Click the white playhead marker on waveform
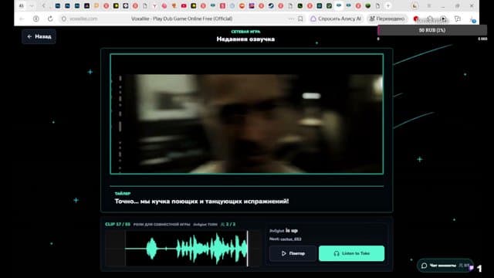494x278 pixels. tap(247, 249)
